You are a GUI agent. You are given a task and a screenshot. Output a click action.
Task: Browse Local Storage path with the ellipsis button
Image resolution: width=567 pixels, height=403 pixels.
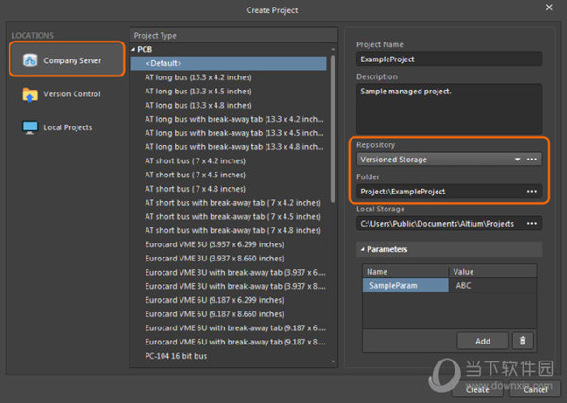point(532,223)
